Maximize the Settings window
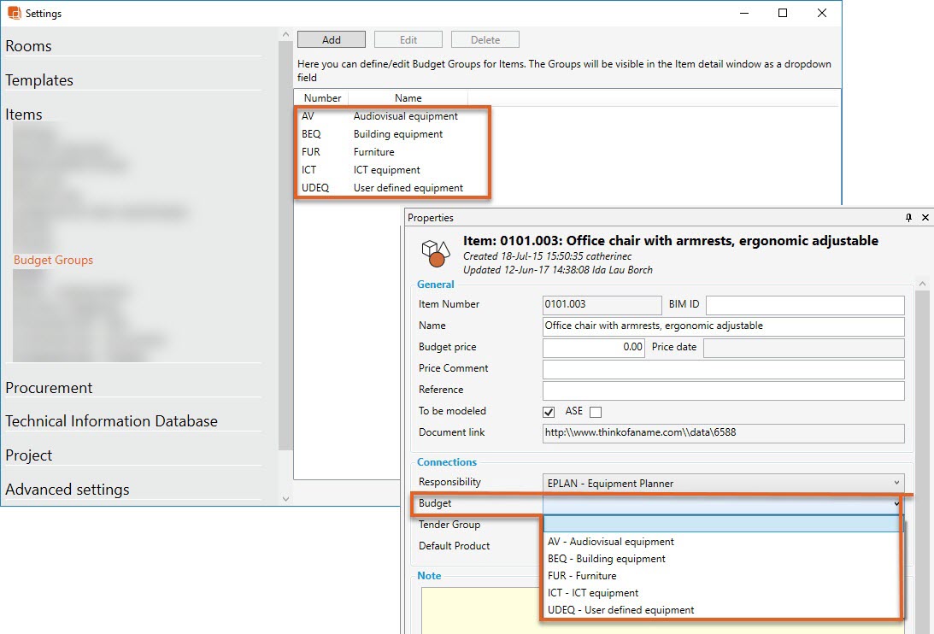 (783, 13)
